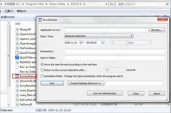This screenshot has height=113, width=171.
Task: Click the Browse... button
Action: pos(157,30)
